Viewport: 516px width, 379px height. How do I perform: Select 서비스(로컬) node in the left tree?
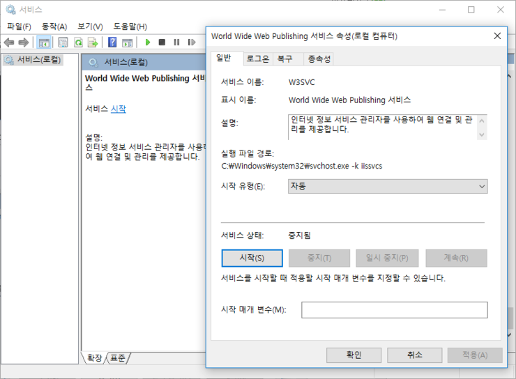click(33, 60)
